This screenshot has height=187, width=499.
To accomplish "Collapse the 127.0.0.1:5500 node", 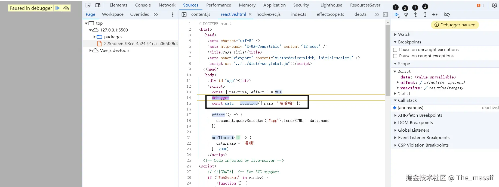I will click(x=90, y=30).
